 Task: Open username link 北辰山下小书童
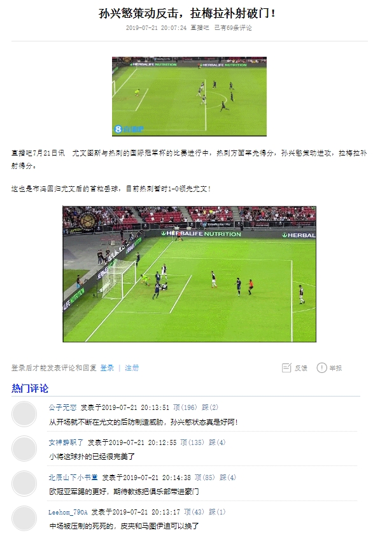(73, 478)
